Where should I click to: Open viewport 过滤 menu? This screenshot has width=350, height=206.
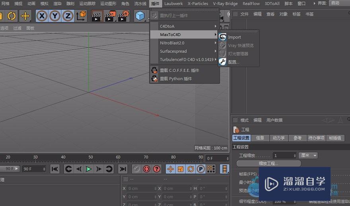click(x=17, y=28)
